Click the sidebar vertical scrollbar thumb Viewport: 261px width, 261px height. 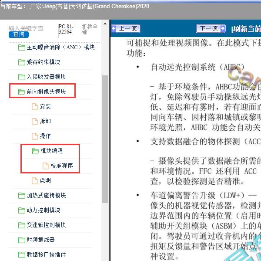coord(105,139)
